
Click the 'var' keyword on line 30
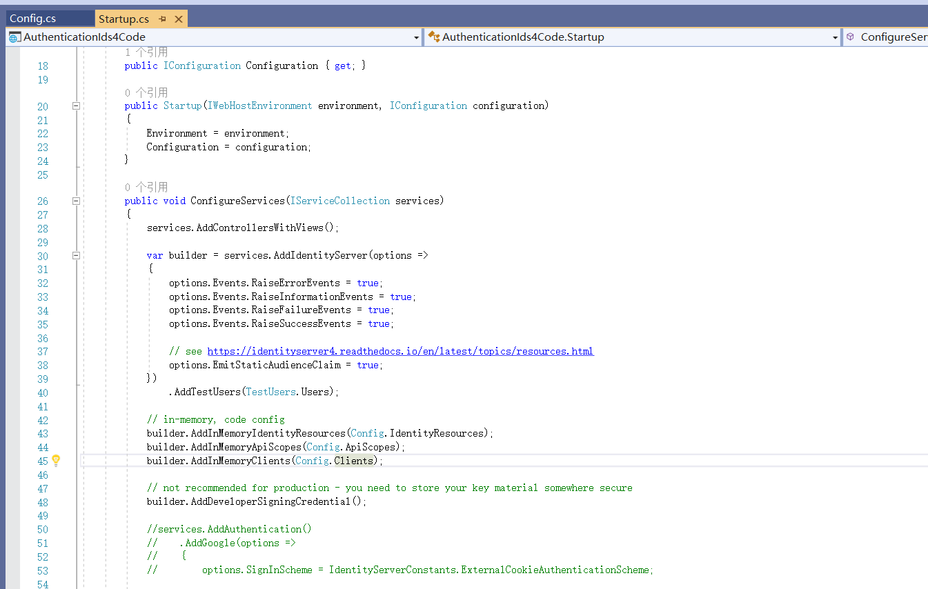point(155,255)
